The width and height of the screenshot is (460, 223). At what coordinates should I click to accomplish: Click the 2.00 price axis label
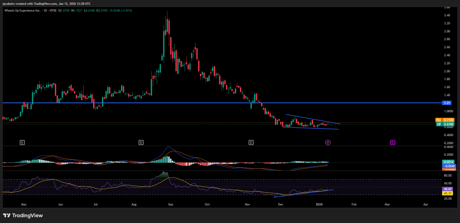[447, 71]
